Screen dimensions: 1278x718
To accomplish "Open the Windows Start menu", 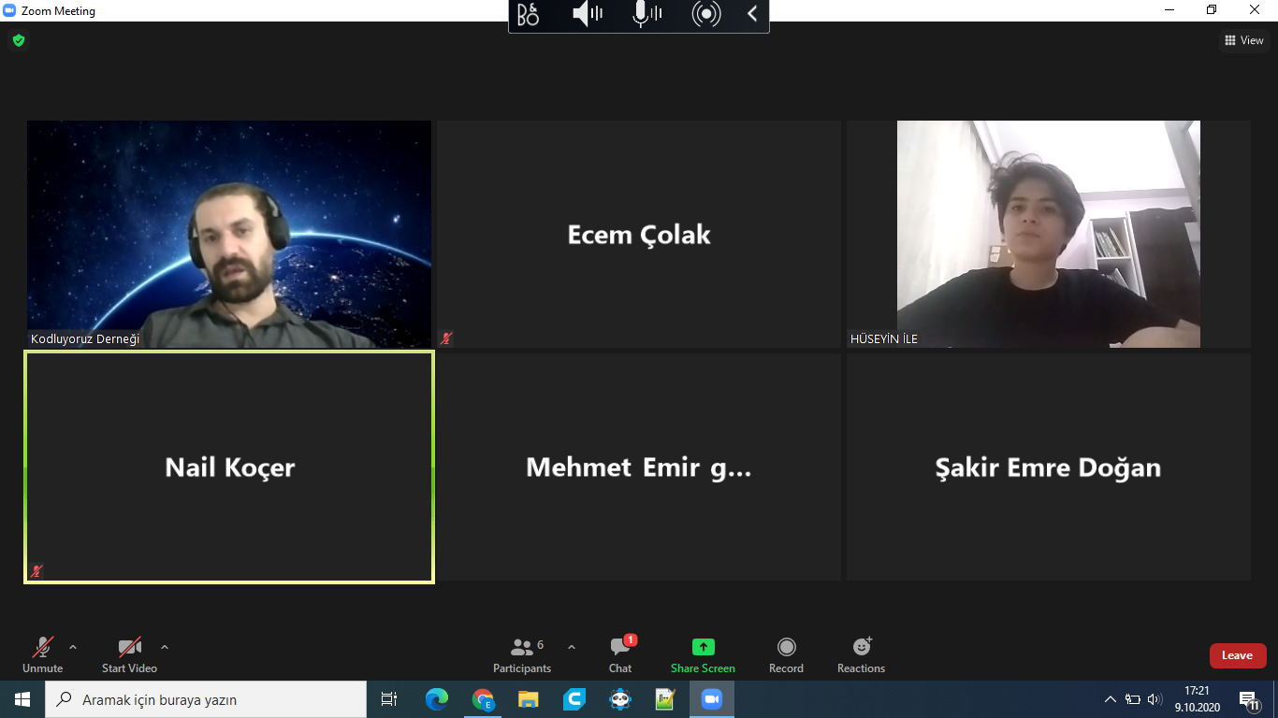I will tap(22, 699).
